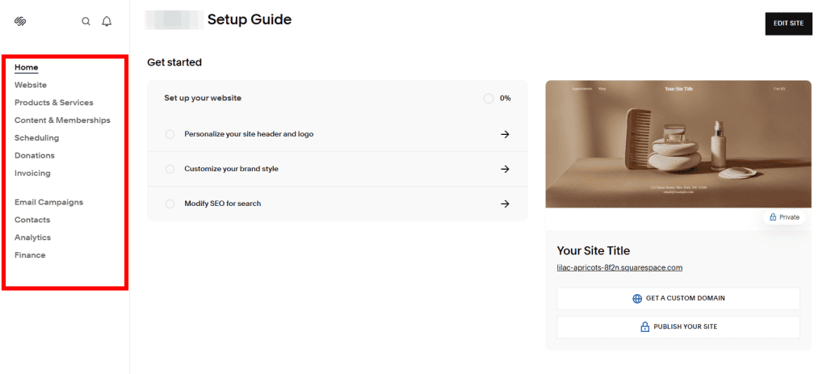This screenshot has height=374, width=827.
Task: Click the site preview thumbnail image
Action: click(678, 144)
